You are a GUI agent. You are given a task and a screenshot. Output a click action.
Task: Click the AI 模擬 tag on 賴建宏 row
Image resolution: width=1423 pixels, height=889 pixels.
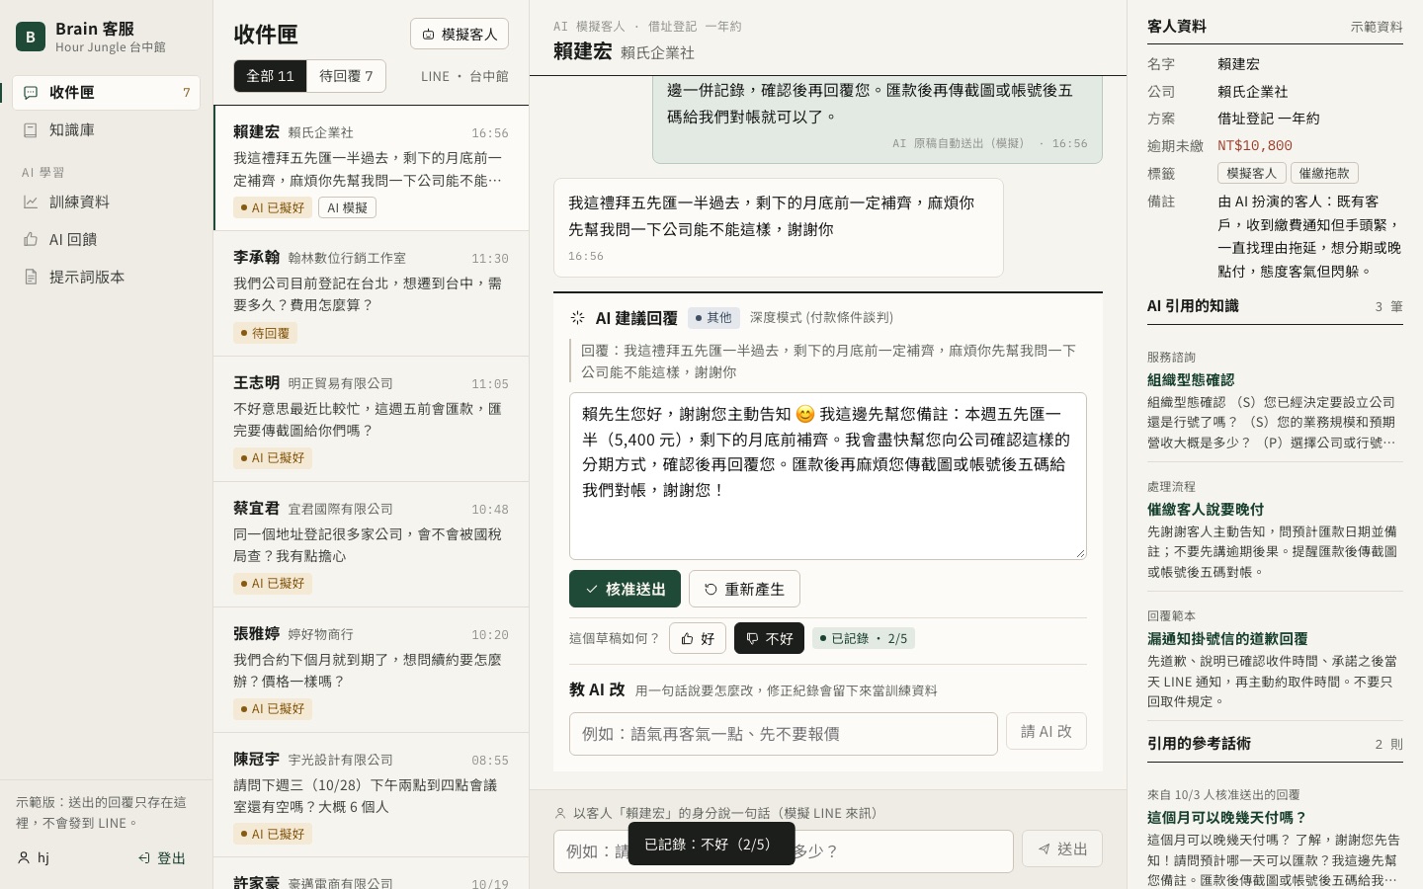[347, 207]
